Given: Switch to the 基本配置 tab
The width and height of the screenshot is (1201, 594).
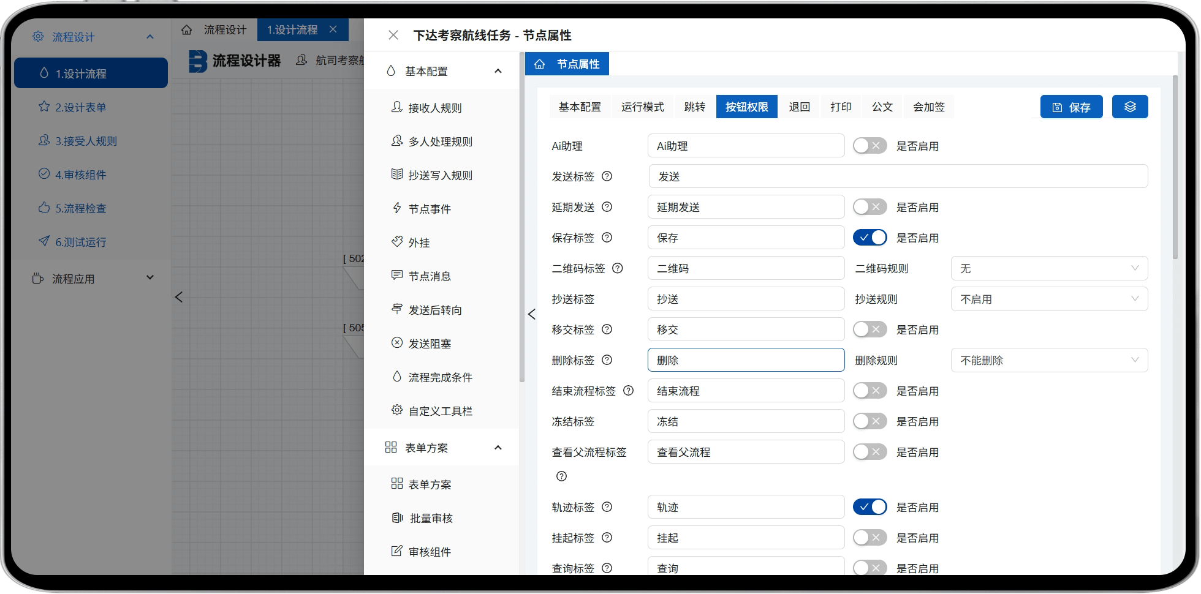Looking at the screenshot, I should [580, 107].
